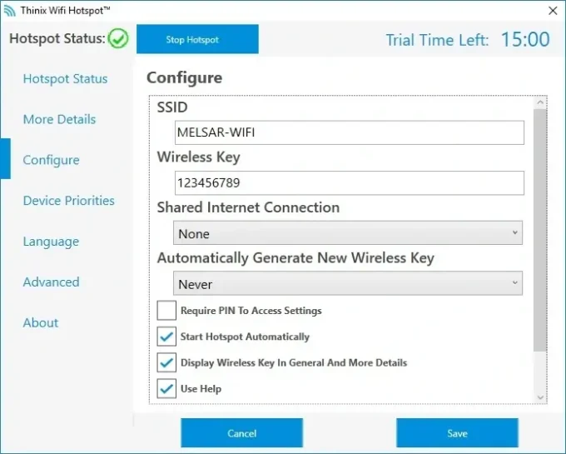Click scrollbar down arrow in Configure panel
Image resolution: width=566 pixels, height=454 pixels.
(539, 398)
